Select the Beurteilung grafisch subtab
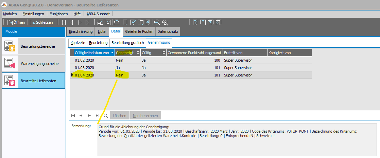 [x=128, y=43]
